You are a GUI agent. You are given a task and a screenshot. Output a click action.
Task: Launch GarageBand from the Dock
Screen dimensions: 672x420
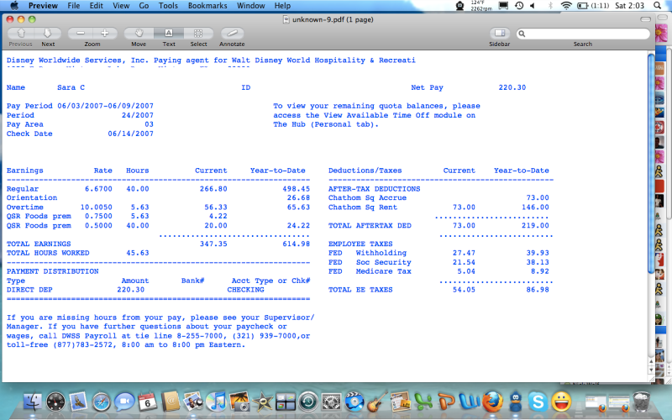coord(377,402)
